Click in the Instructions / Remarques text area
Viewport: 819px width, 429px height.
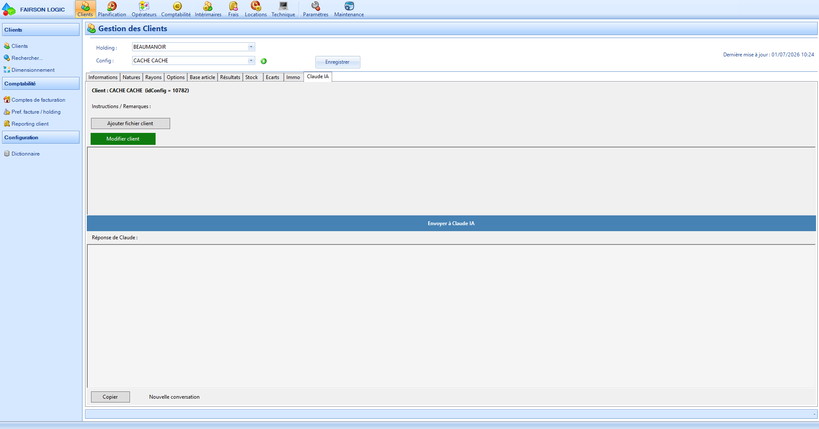click(x=451, y=181)
